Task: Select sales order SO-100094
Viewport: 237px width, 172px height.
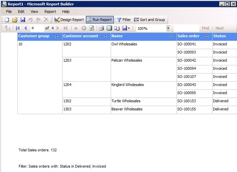Action: (x=194, y=69)
